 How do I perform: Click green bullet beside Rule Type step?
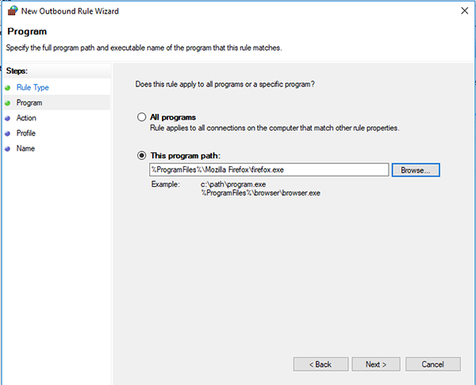[x=8, y=88]
